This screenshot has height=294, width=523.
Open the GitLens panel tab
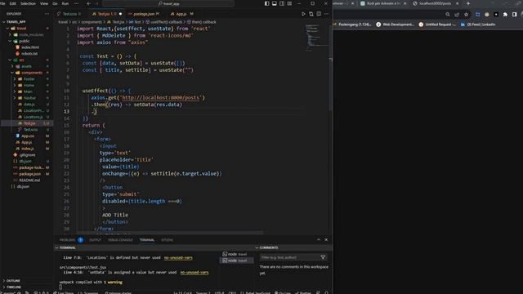coord(167,240)
